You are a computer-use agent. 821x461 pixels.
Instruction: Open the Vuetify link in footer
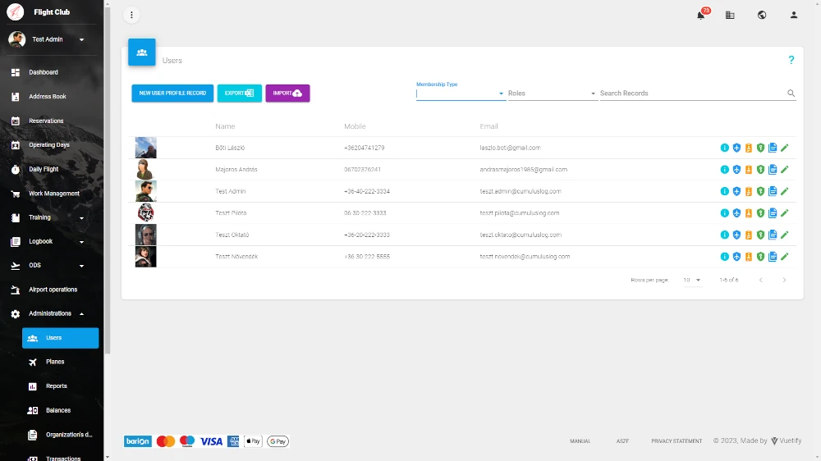(787, 441)
